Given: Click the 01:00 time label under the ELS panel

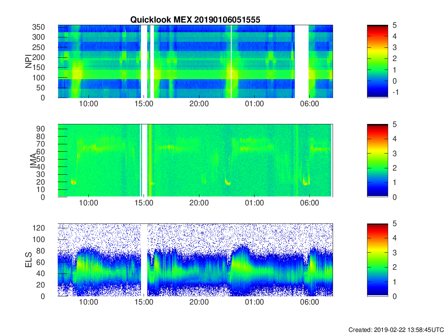Looking at the screenshot, I should coord(254,302).
